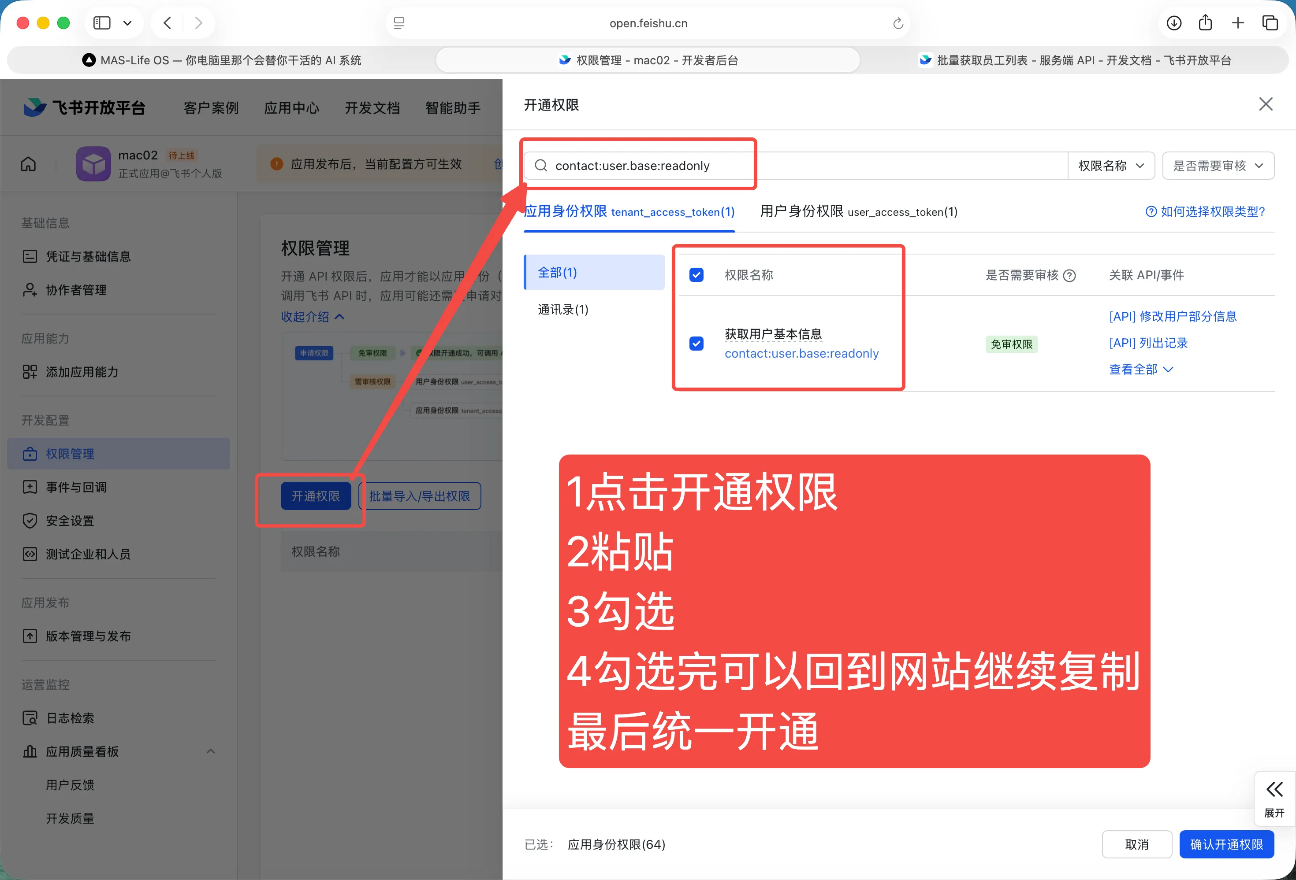The width and height of the screenshot is (1296, 880).
Task: Go back with the browser back arrow
Action: tap(168, 23)
